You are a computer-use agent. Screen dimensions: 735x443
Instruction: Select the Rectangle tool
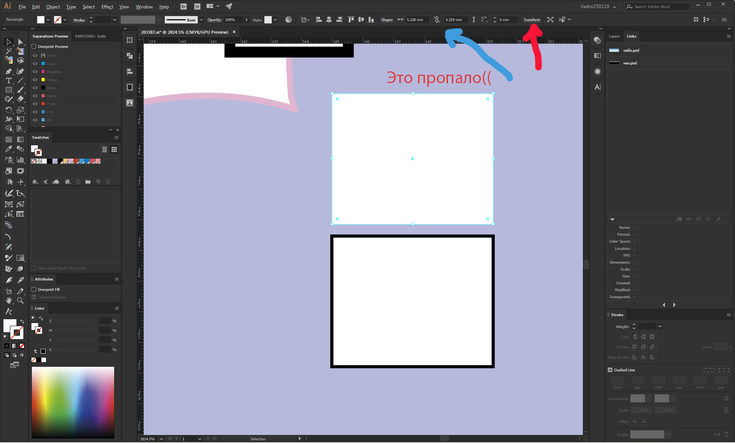[9, 90]
